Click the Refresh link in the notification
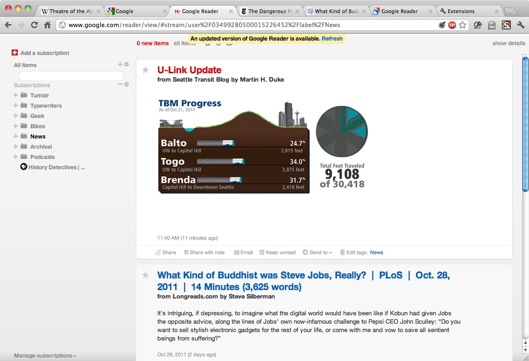Image resolution: width=529 pixels, height=361 pixels. pos(332,39)
